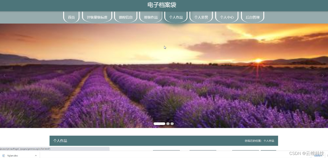Viewport: 328px width, 158px height.
Task: Open the 评级量级标准 navigation tab
Action: coord(97,17)
